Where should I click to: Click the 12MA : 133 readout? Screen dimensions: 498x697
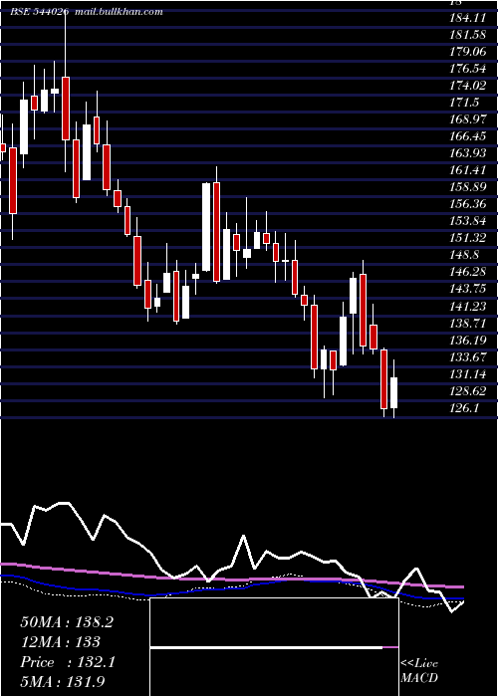[x=60, y=642]
